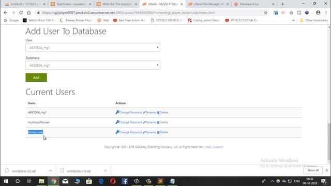Open the Database dropdown selector
Screen dimensions: 331x186
tap(93, 66)
